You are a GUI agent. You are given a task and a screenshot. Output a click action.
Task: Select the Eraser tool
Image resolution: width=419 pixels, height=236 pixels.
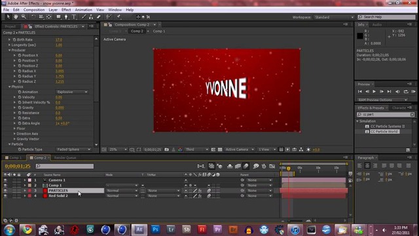pyautogui.click(x=99, y=17)
